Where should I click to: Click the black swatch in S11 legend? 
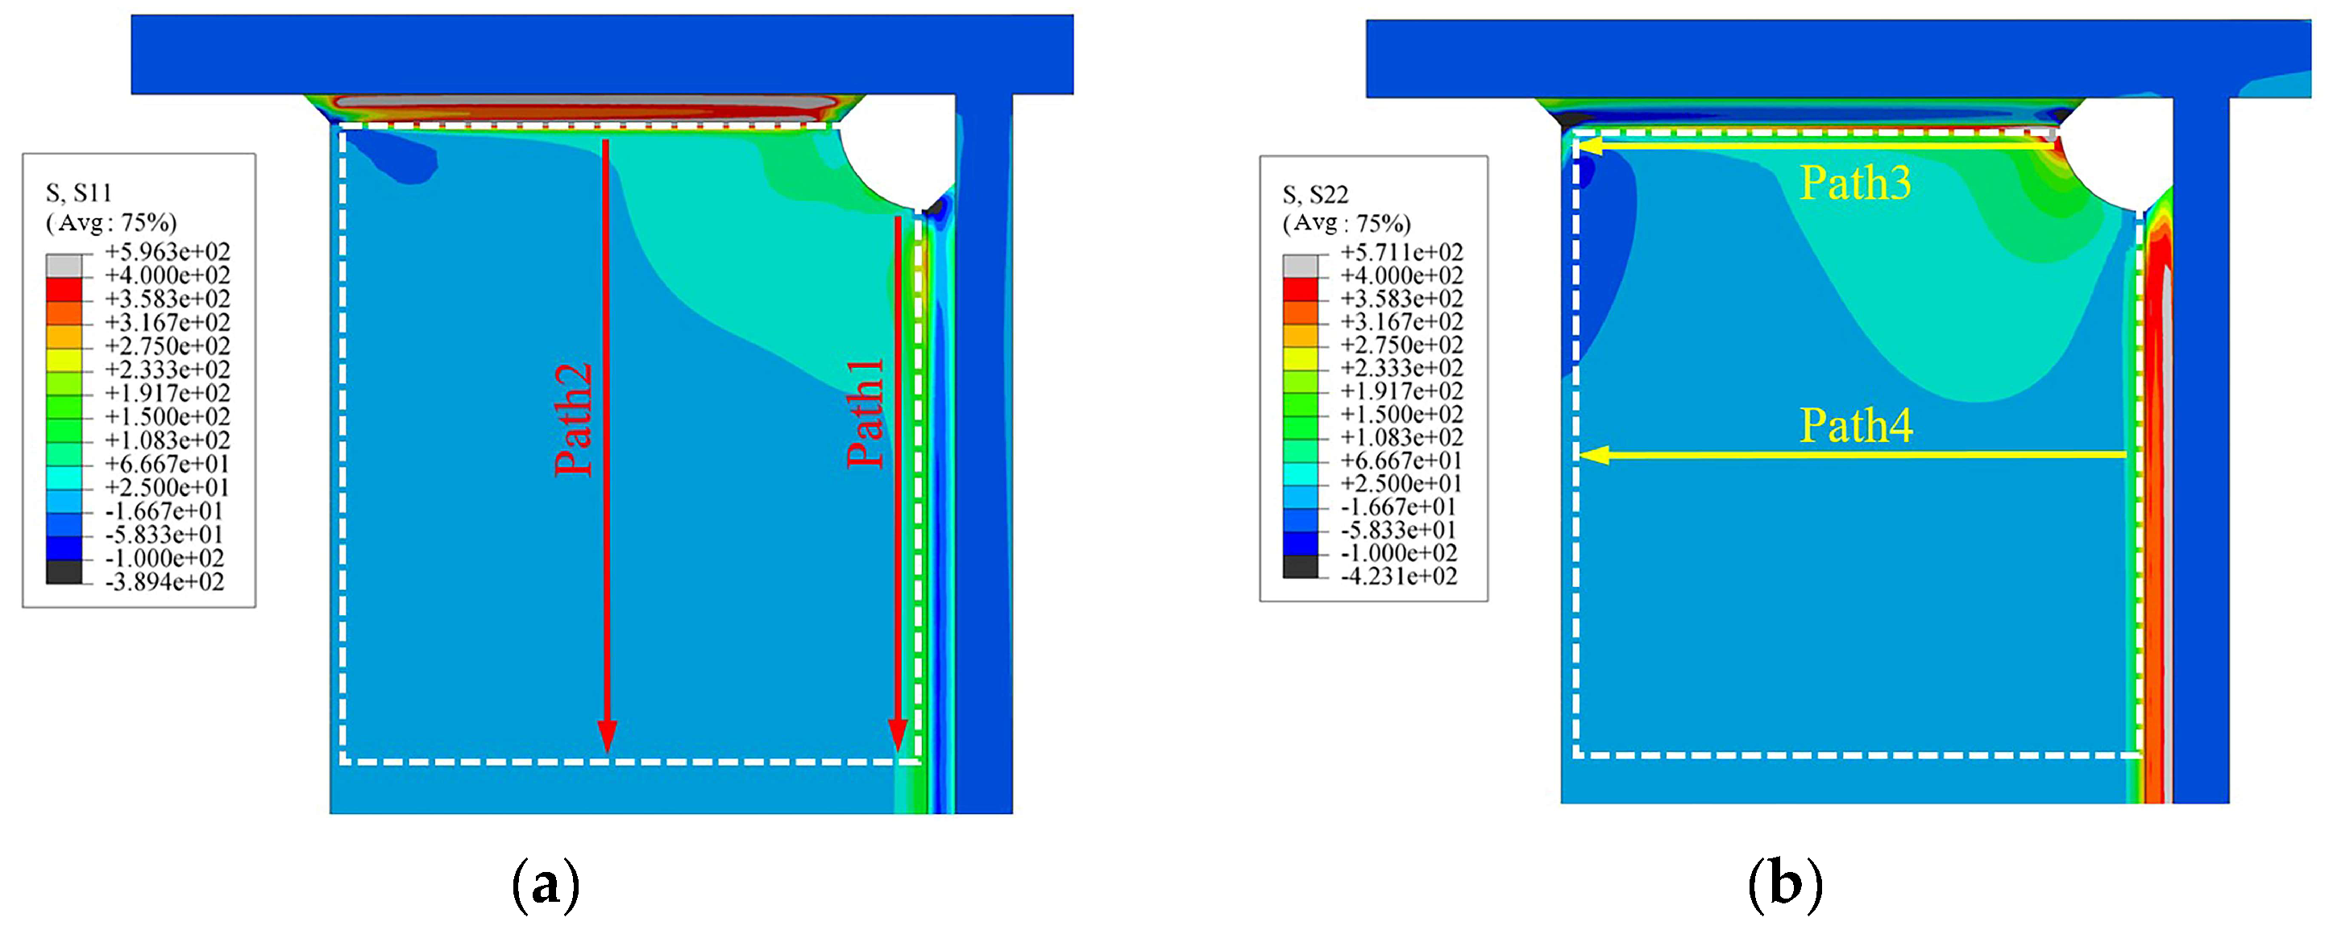pos(64,572)
